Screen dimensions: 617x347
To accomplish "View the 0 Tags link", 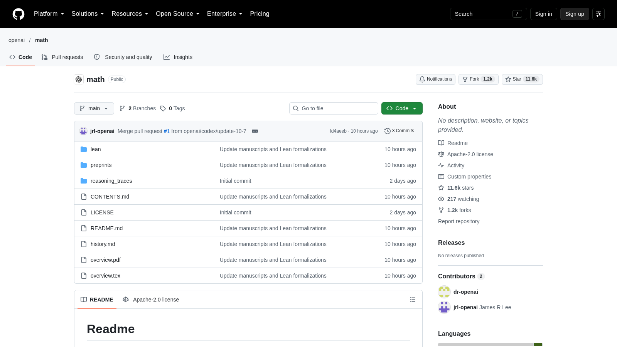I will click(172, 108).
